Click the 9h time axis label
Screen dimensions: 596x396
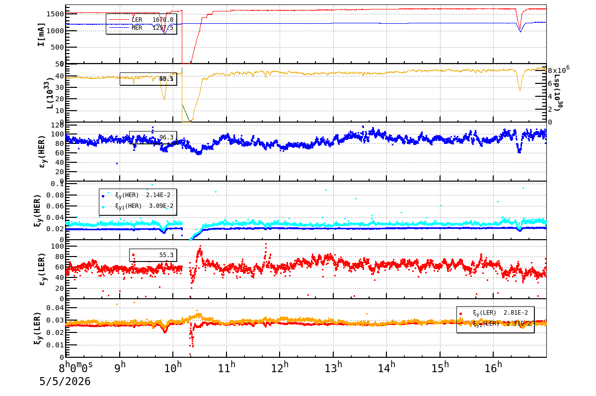click(x=119, y=368)
